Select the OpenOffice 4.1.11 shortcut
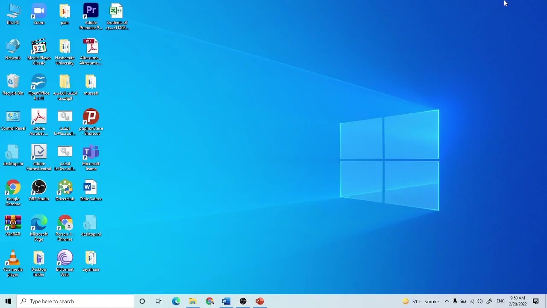Screen dimensions: 547x308 pyautogui.click(x=39, y=87)
